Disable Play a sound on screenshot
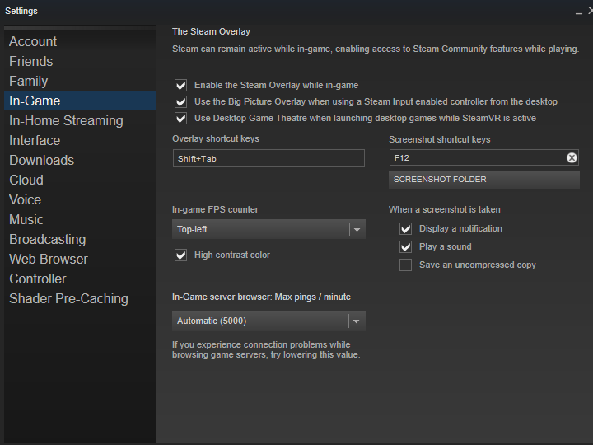The height and width of the screenshot is (445, 593). pyautogui.click(x=405, y=247)
